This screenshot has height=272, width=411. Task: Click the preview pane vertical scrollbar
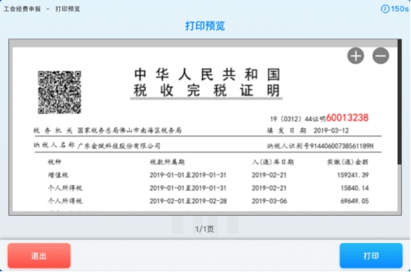pos(399,102)
